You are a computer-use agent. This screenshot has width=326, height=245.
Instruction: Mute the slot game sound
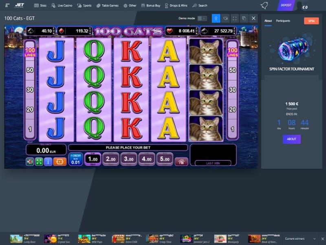(x=30, y=161)
